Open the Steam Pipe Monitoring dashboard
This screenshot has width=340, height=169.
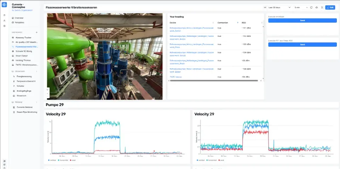click(25, 112)
